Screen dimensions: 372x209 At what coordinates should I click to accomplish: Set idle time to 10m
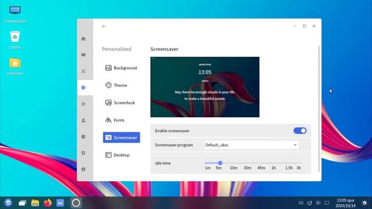pyautogui.click(x=234, y=168)
